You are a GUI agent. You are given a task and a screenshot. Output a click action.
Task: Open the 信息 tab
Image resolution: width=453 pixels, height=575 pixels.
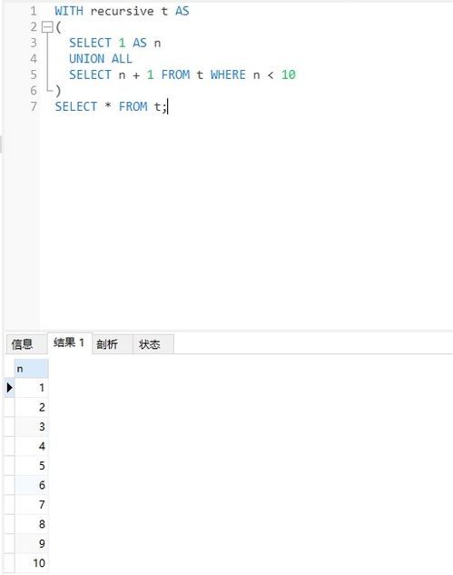[26, 344]
